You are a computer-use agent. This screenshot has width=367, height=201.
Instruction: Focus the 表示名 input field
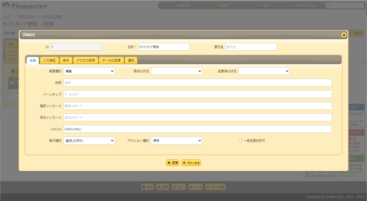click(251, 47)
